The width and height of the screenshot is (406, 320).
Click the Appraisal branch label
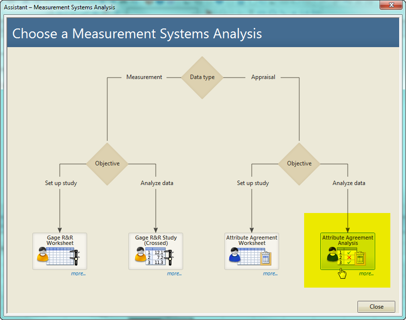(263, 77)
